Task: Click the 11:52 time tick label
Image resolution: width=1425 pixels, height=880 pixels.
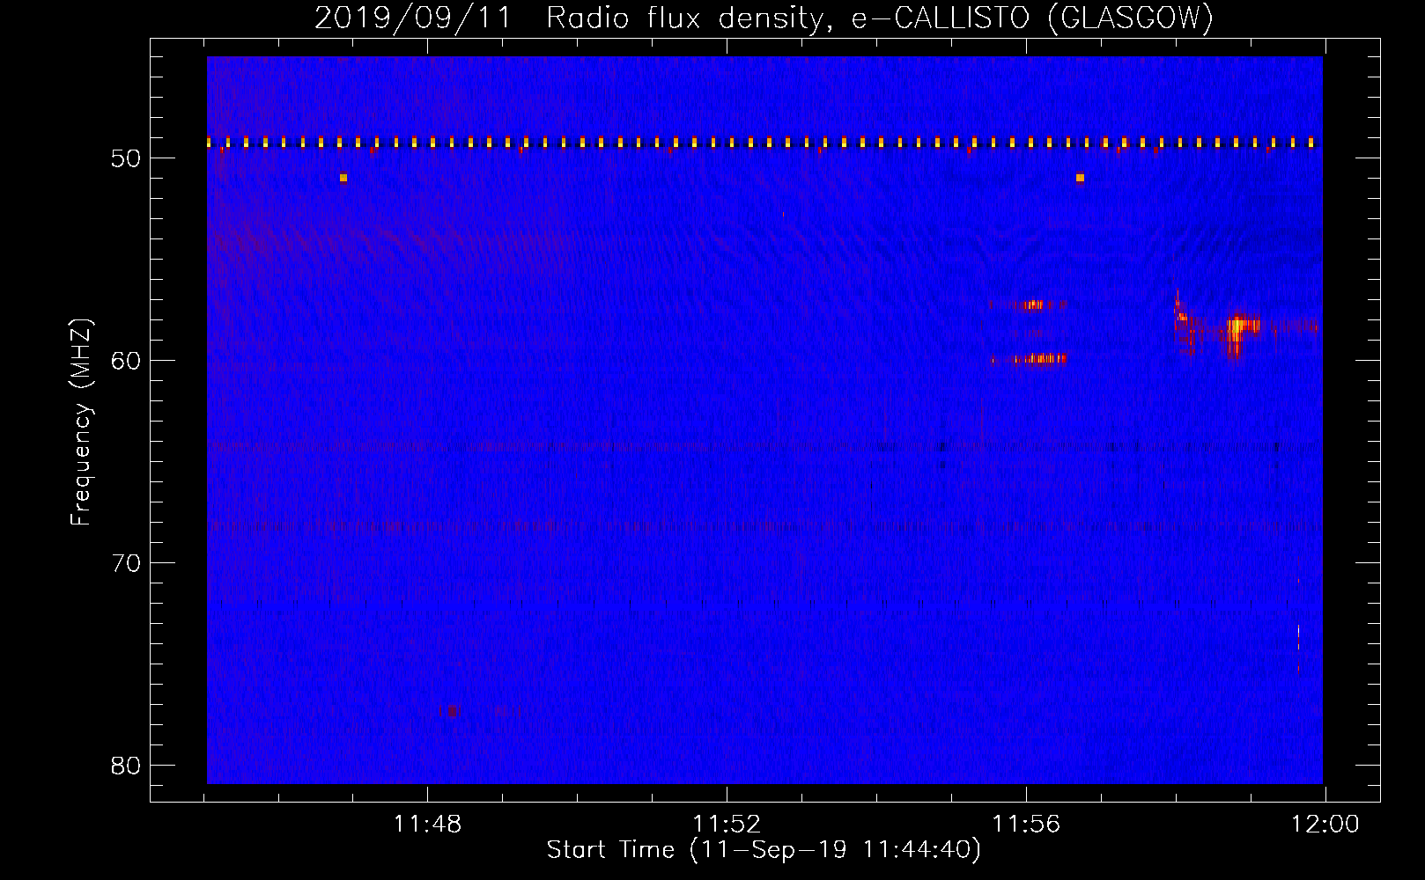Action: pyautogui.click(x=727, y=825)
